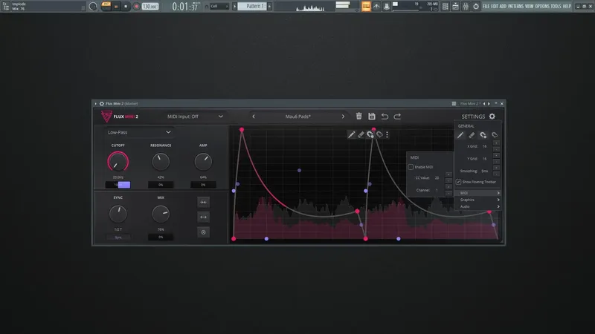Viewport: 595px width, 334px height.
Task: Uncheck Show Floating Toolbar
Action: coord(458,182)
